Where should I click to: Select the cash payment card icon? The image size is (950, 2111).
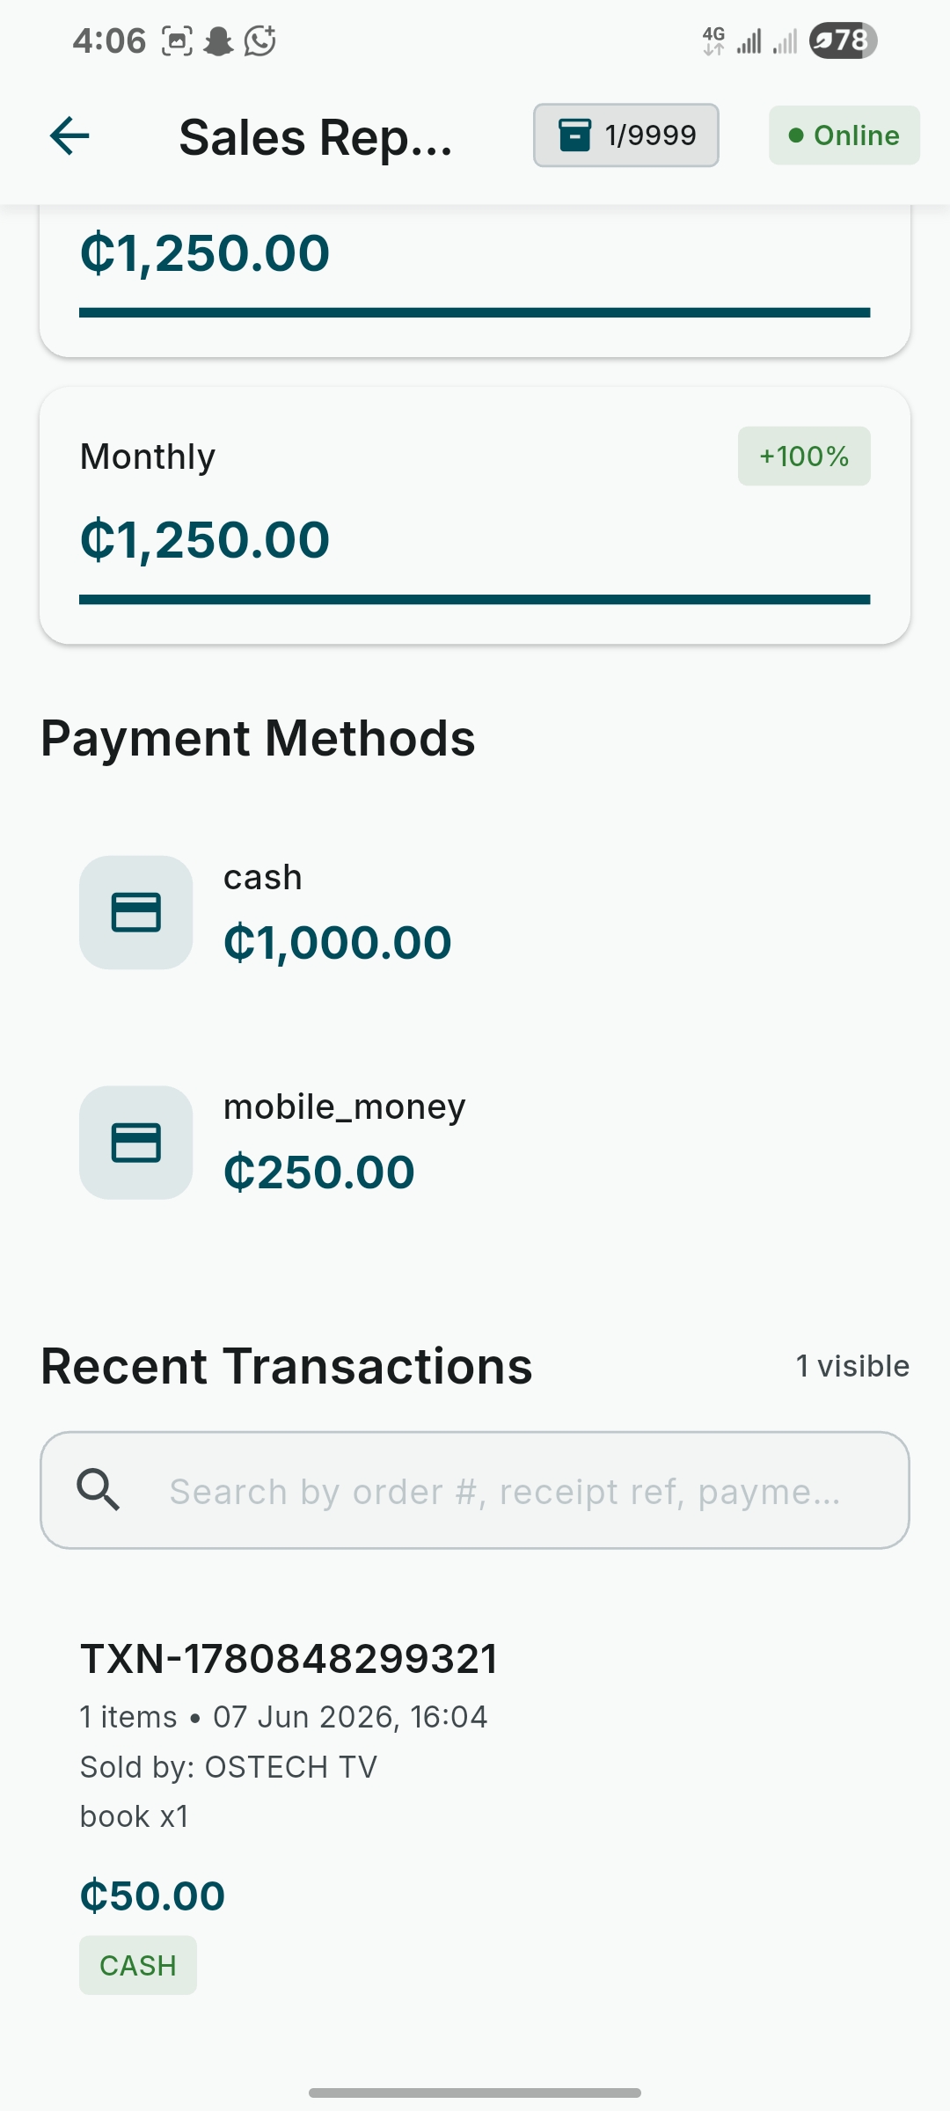(136, 912)
